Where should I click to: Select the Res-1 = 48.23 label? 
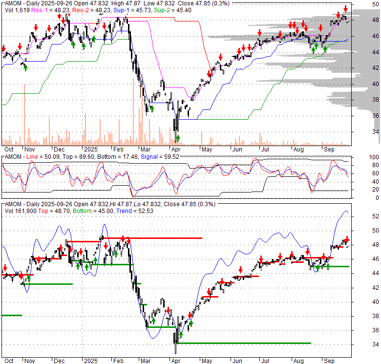[x=51, y=10]
